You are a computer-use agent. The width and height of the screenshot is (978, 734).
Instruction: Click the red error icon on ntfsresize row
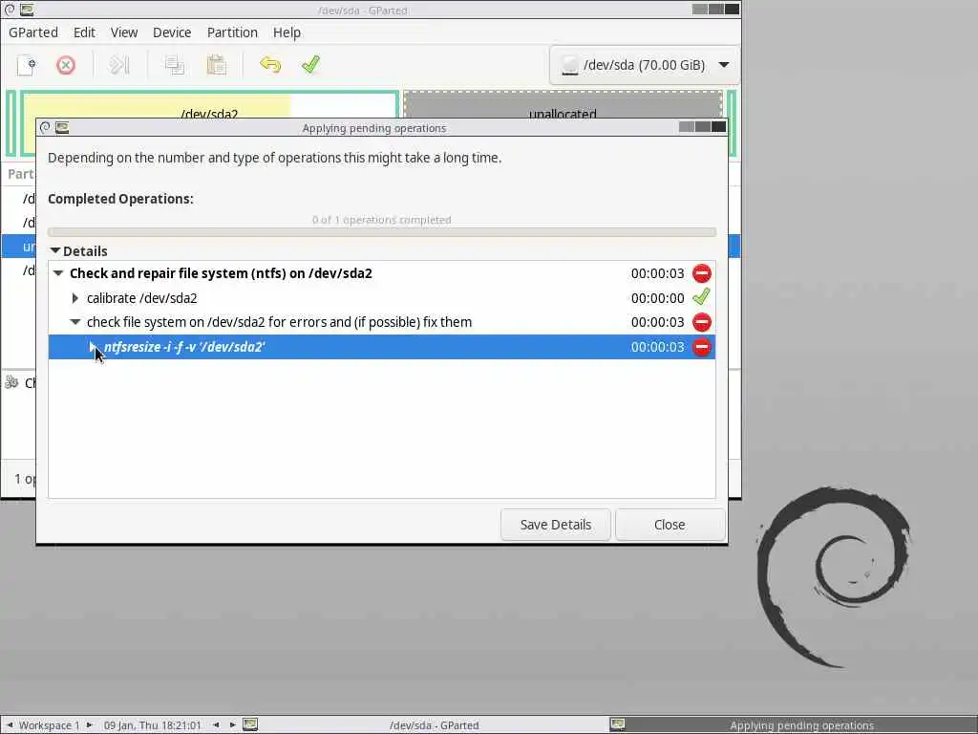point(702,347)
